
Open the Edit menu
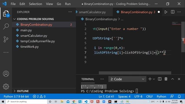[x=22, y=4]
